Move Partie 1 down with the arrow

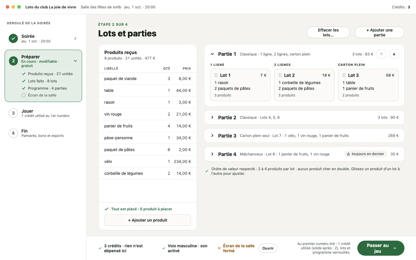click(394, 54)
